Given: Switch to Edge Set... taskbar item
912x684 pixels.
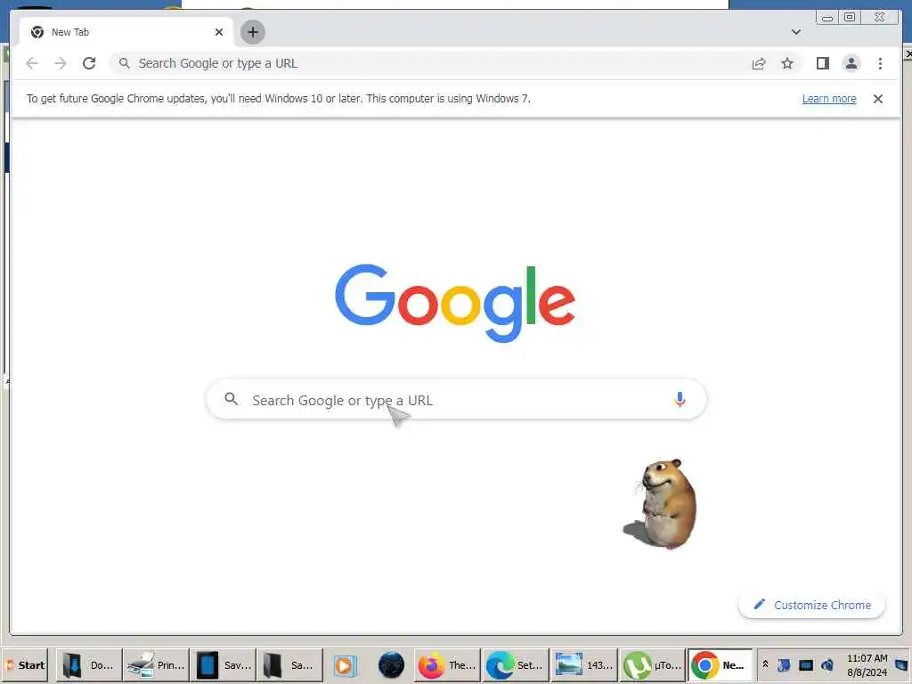Looking at the screenshot, I should pyautogui.click(x=516, y=664).
